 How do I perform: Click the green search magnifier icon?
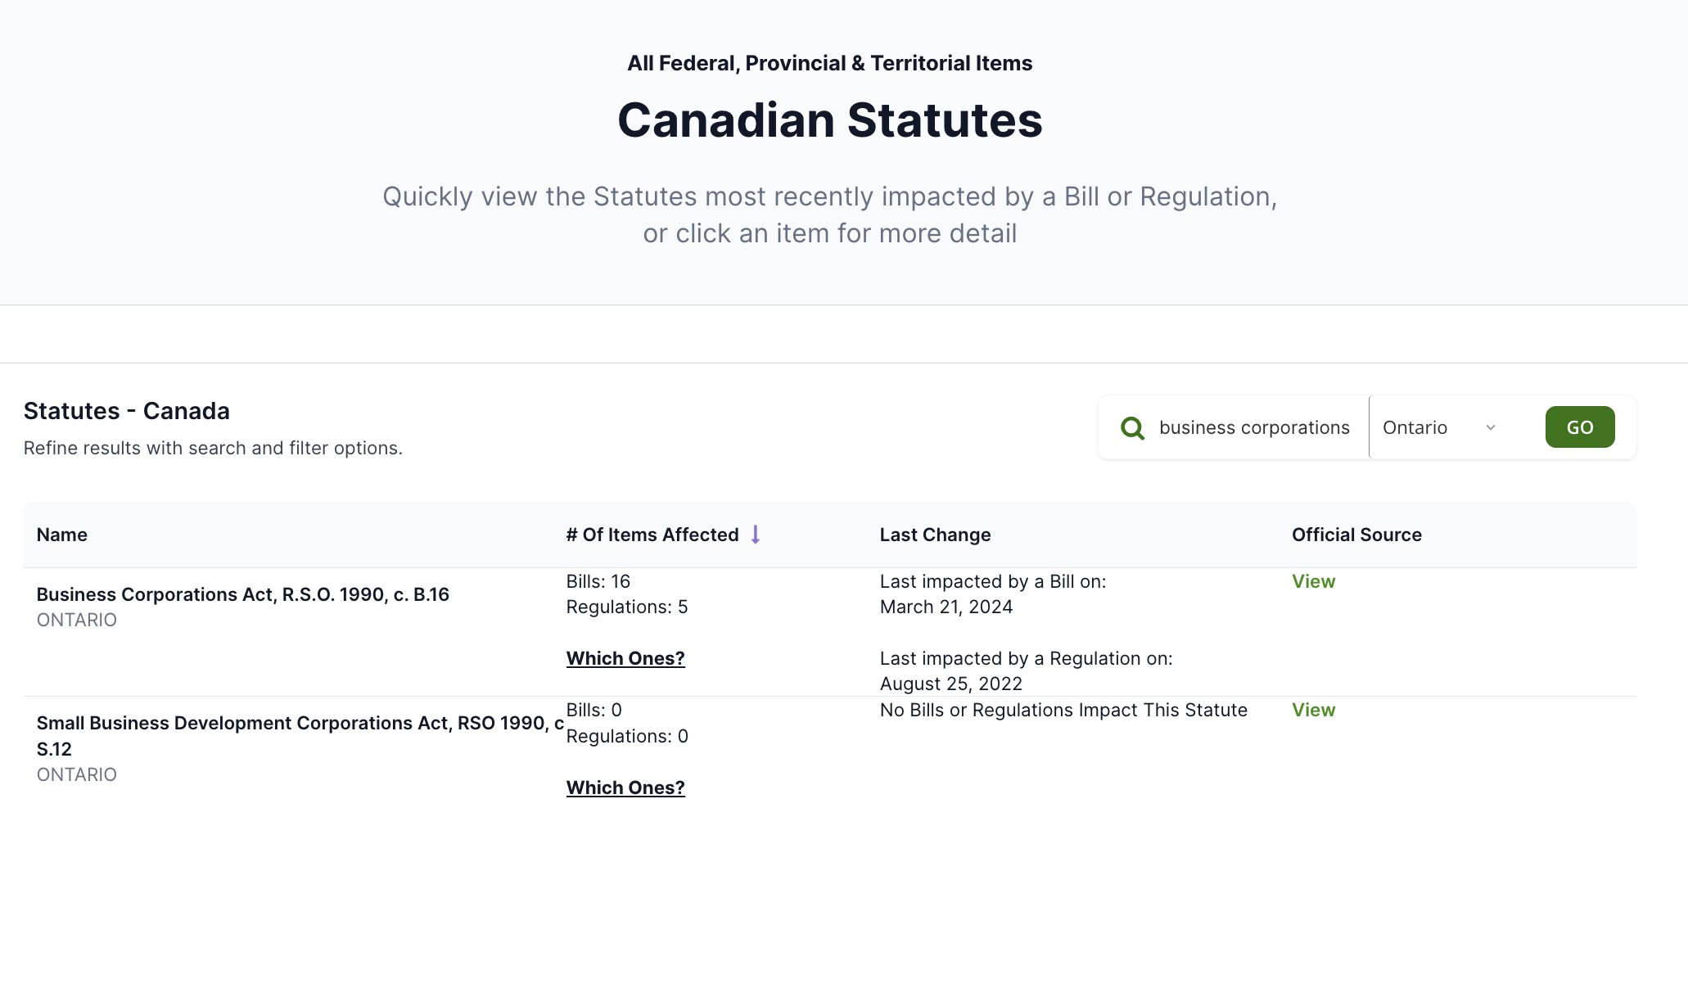[x=1132, y=428]
